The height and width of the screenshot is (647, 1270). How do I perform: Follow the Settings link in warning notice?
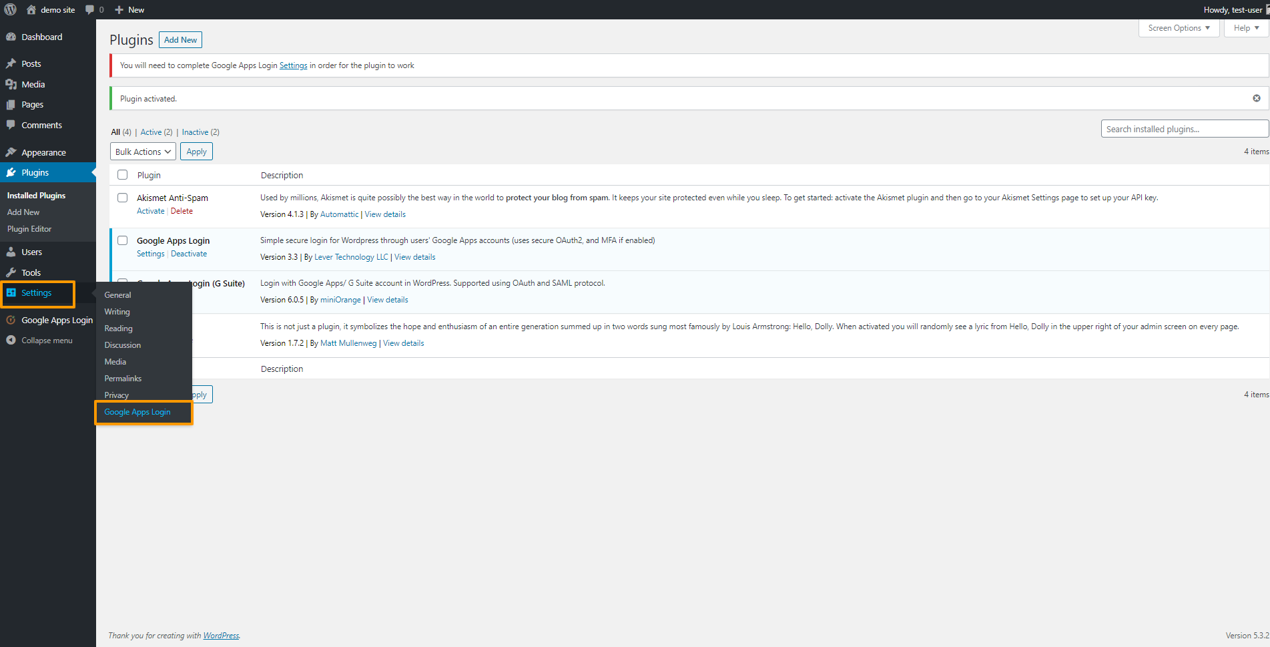293,65
